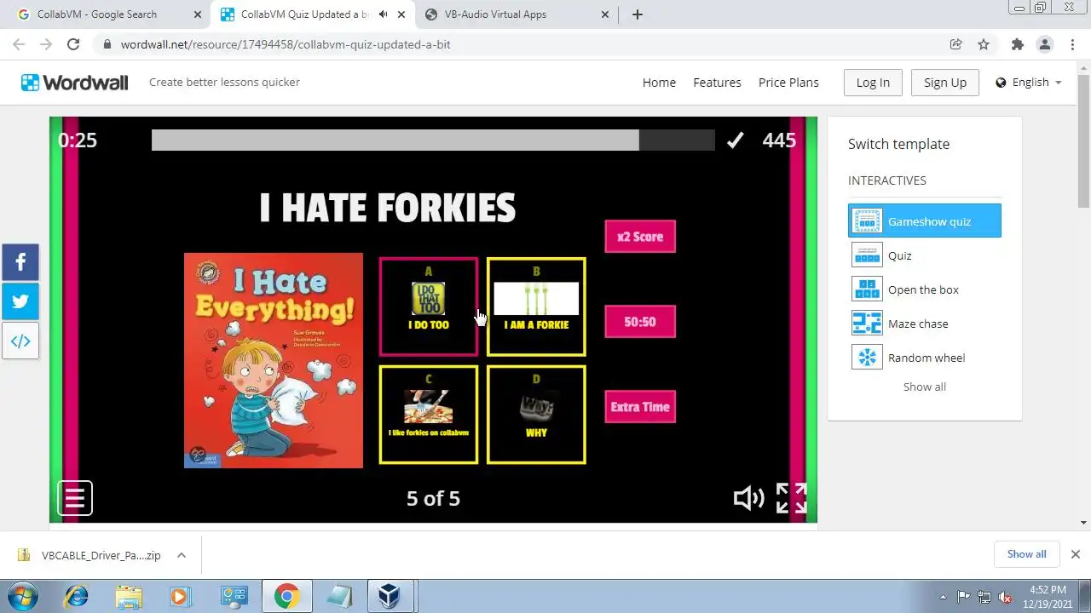Open the English language dropdown
The width and height of the screenshot is (1091, 613).
tap(1029, 83)
